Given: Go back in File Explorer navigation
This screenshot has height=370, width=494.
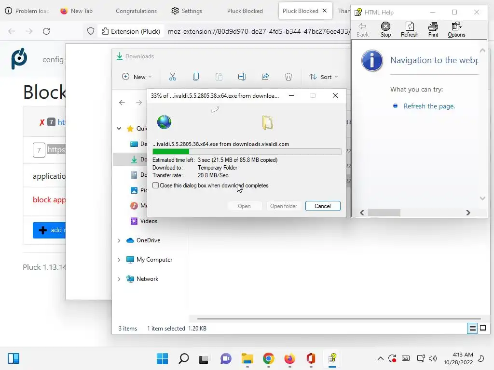Looking at the screenshot, I should pos(122,103).
